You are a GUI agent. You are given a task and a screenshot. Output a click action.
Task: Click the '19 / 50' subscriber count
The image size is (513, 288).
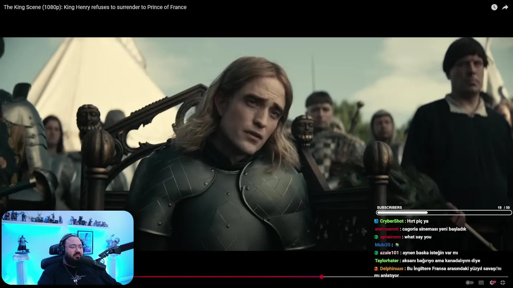[x=503, y=208]
